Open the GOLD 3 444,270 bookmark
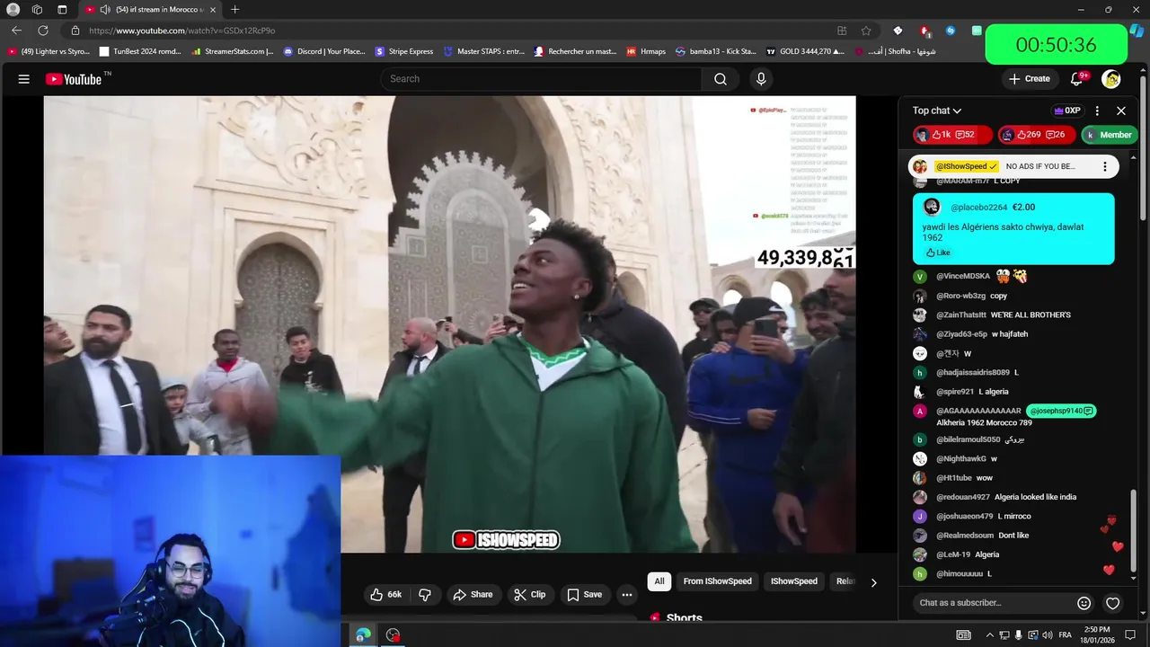 point(805,51)
